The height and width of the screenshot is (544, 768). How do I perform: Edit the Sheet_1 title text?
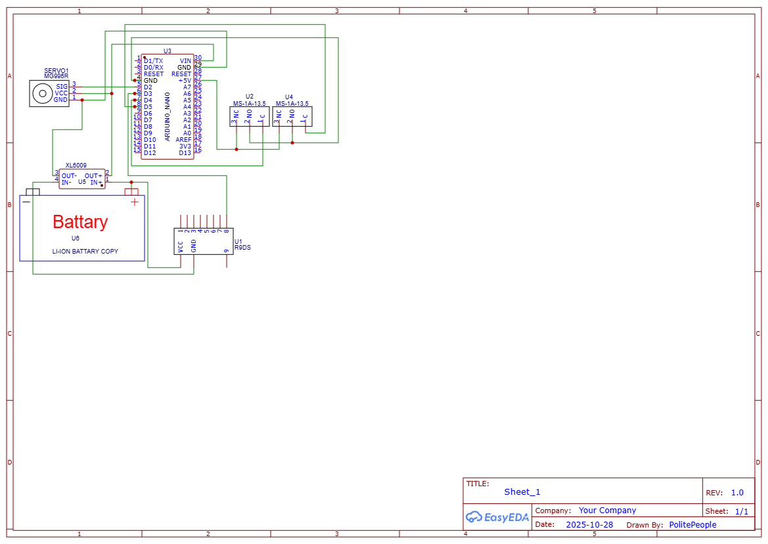click(521, 491)
